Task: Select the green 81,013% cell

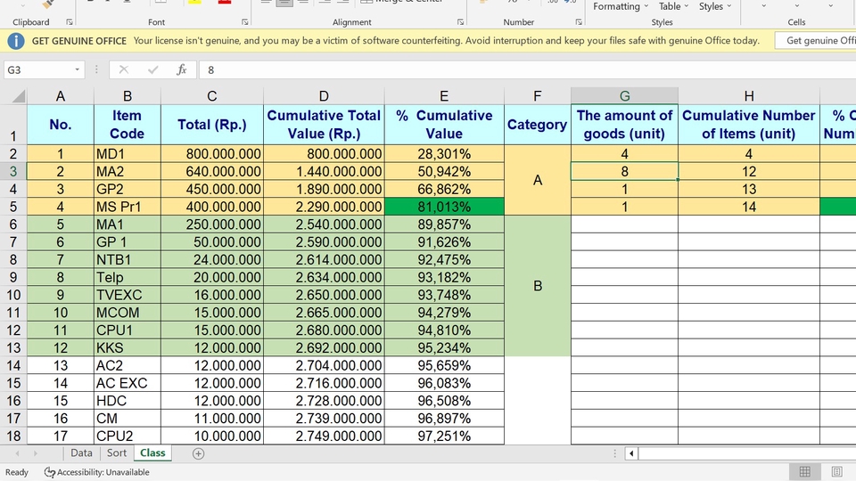Action: click(x=444, y=207)
